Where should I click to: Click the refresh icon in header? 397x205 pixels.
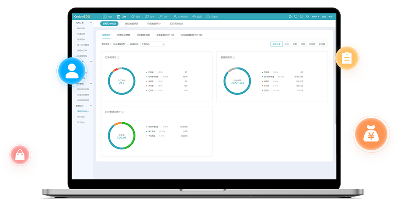pyautogui.click(x=307, y=16)
